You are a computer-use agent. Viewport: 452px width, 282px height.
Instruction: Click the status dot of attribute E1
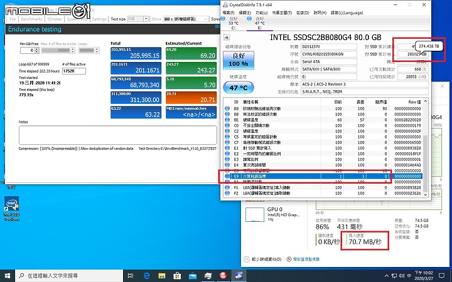227,148
